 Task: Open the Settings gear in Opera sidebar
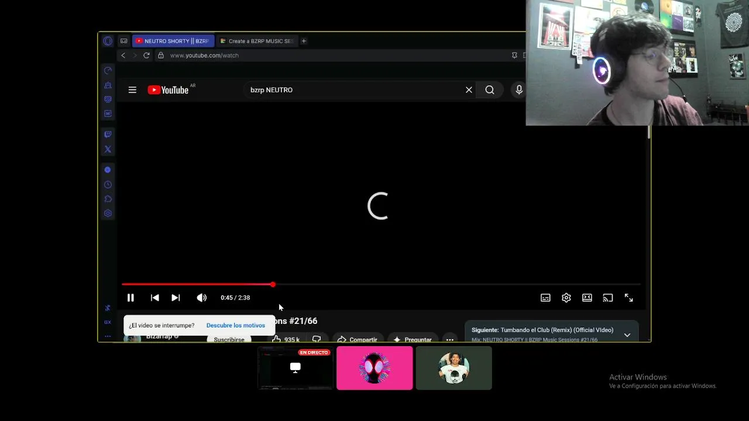[x=108, y=213]
